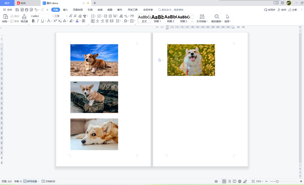Expand the font size dropdown showing 三号
The width and height of the screenshot is (304, 185).
click(61, 16)
